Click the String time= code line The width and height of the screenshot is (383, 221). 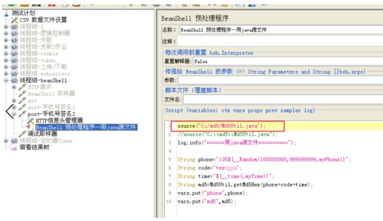[x=226, y=176]
